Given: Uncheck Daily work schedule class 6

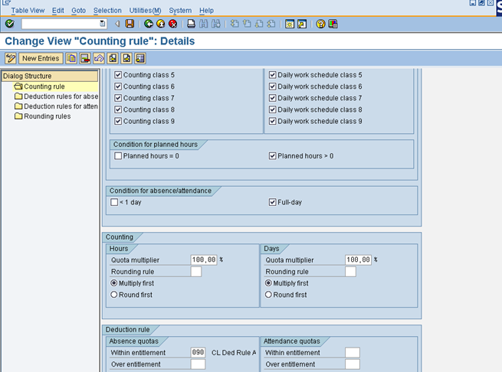Looking at the screenshot, I should (x=272, y=86).
